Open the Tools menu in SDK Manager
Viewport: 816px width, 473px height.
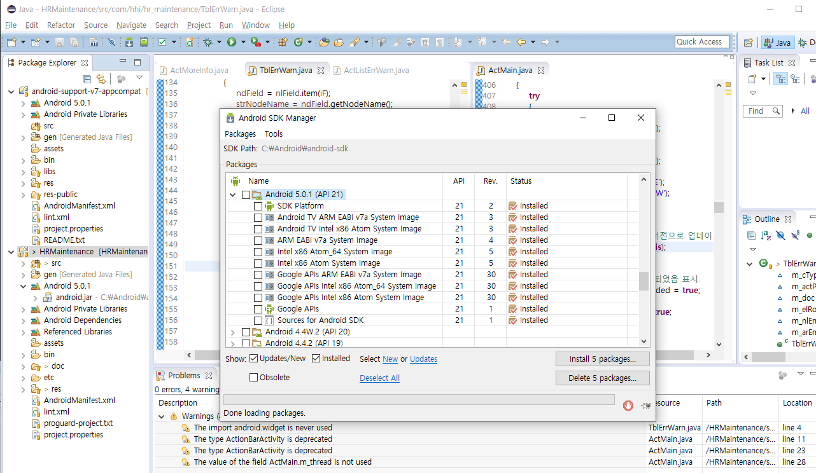click(x=274, y=134)
